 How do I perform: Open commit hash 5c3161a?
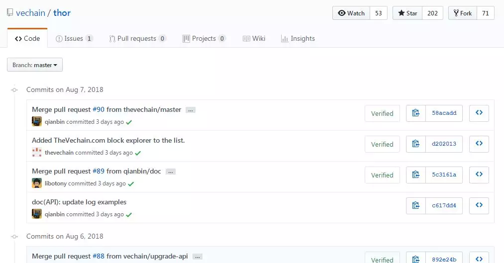444,175
